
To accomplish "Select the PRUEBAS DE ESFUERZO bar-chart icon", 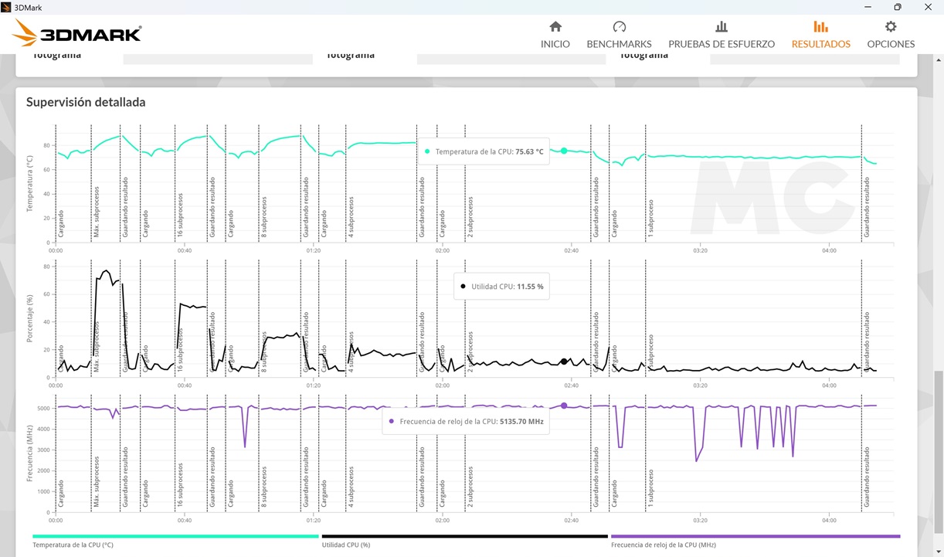I will 721,27.
